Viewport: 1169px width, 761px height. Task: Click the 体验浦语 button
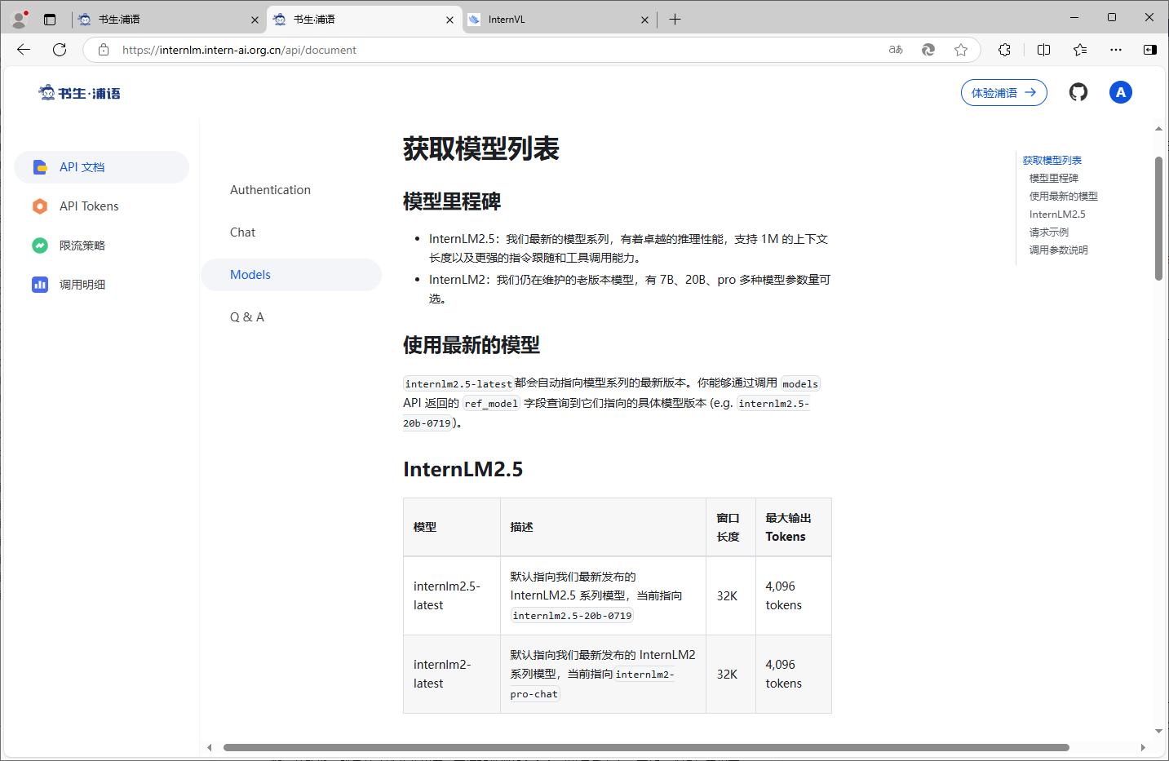[1003, 93]
